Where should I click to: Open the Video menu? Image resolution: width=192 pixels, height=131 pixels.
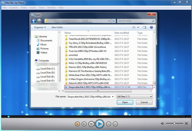pyautogui.click(x=24, y=8)
